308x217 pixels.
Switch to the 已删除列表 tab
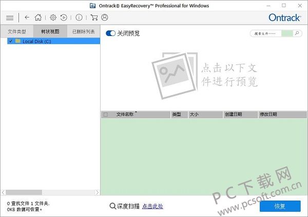point(84,31)
